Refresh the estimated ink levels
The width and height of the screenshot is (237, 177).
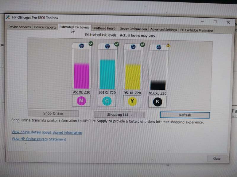[185, 115]
